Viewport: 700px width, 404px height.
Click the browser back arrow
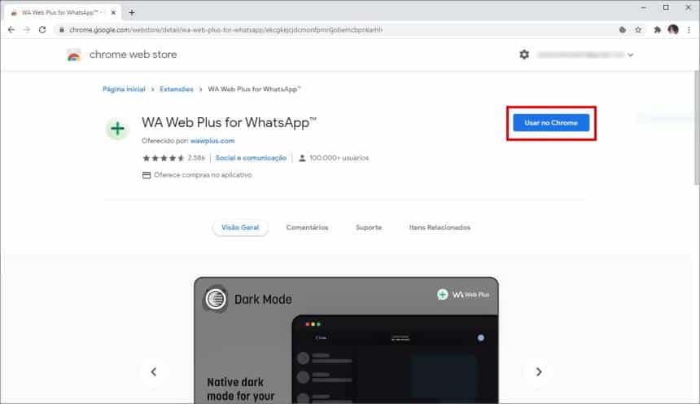pos(11,30)
